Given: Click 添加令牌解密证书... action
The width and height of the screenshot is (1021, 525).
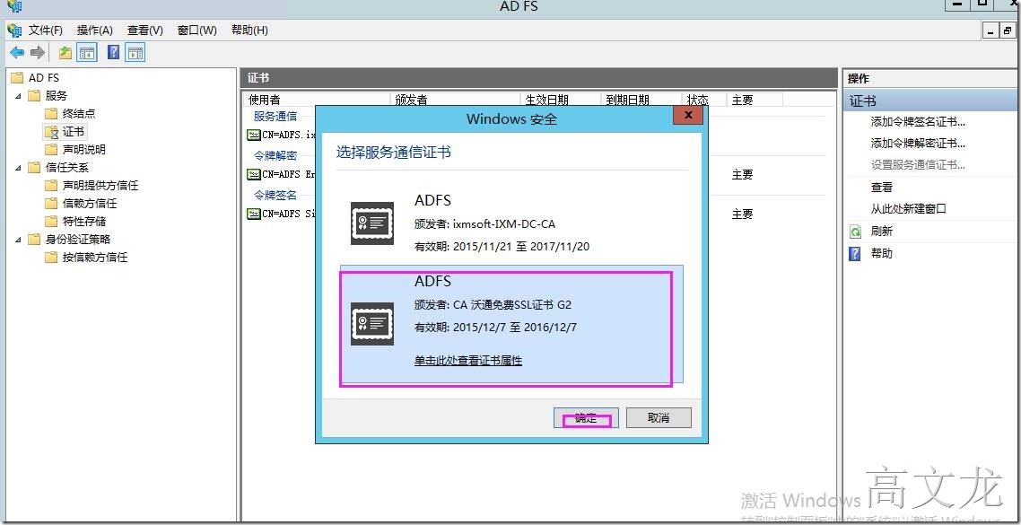Looking at the screenshot, I should [918, 144].
